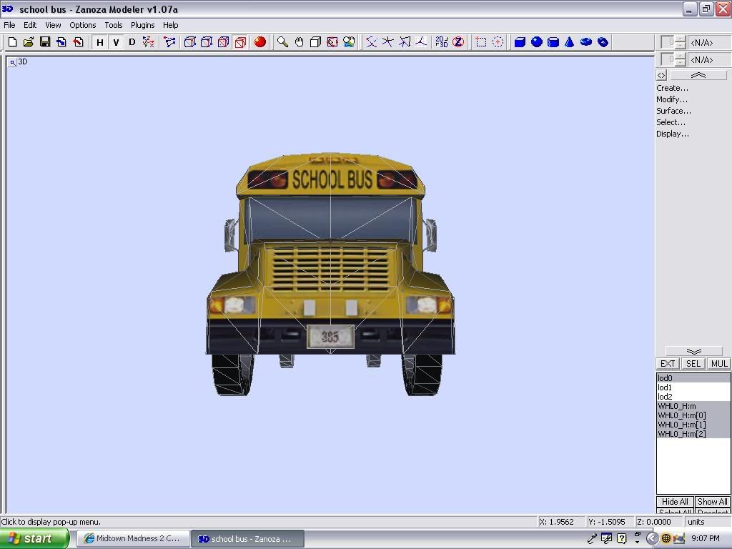Toggle the H axis constraint button
The image size is (732, 549).
pyautogui.click(x=100, y=42)
